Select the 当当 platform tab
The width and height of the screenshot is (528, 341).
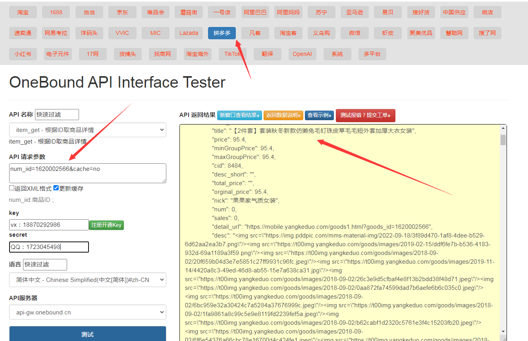tap(89, 12)
